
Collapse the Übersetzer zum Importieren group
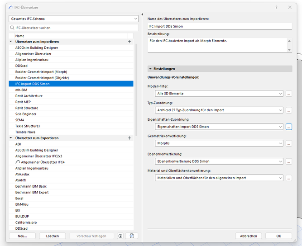click(x=11, y=42)
